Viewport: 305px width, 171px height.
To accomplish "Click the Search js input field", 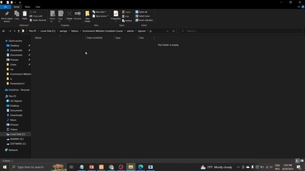I will click(241, 31).
